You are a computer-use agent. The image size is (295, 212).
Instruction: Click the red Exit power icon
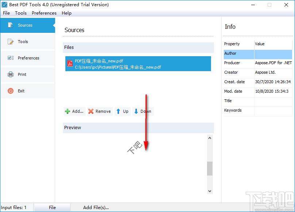pyautogui.click(x=11, y=91)
